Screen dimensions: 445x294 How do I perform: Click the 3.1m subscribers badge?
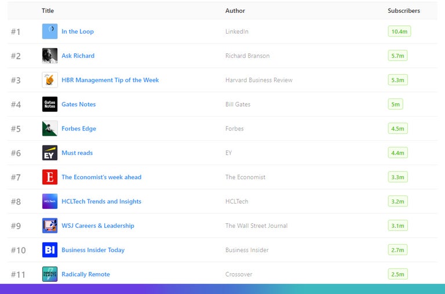397,226
